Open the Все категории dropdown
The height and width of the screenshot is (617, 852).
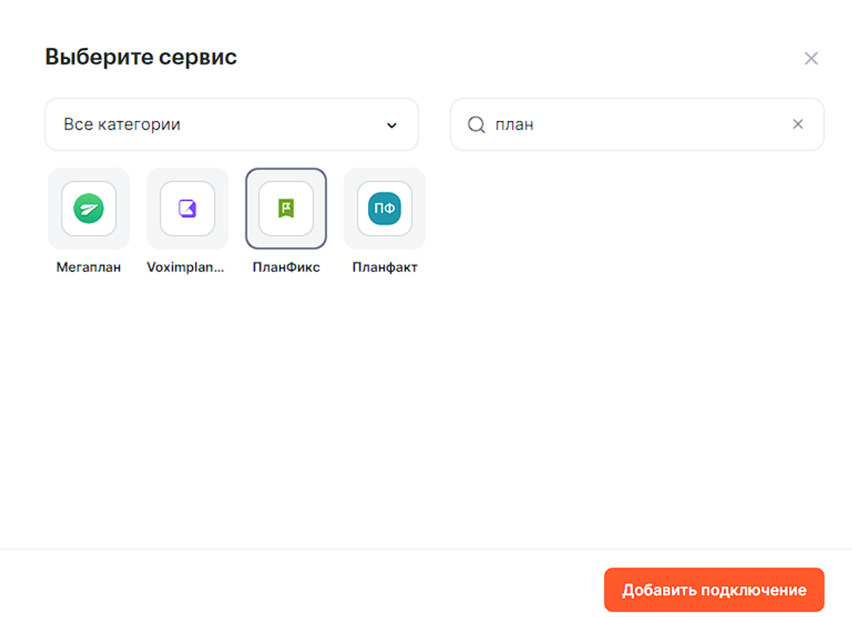221,125
